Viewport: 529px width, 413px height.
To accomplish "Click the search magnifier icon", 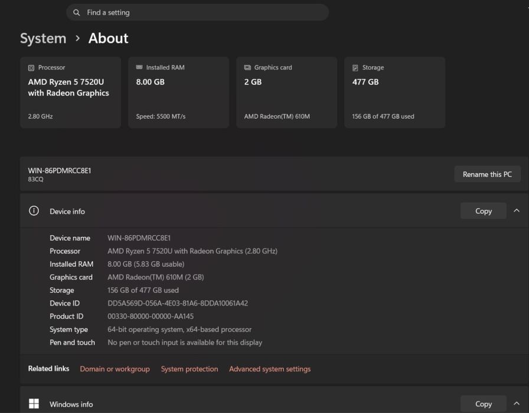I will [77, 12].
